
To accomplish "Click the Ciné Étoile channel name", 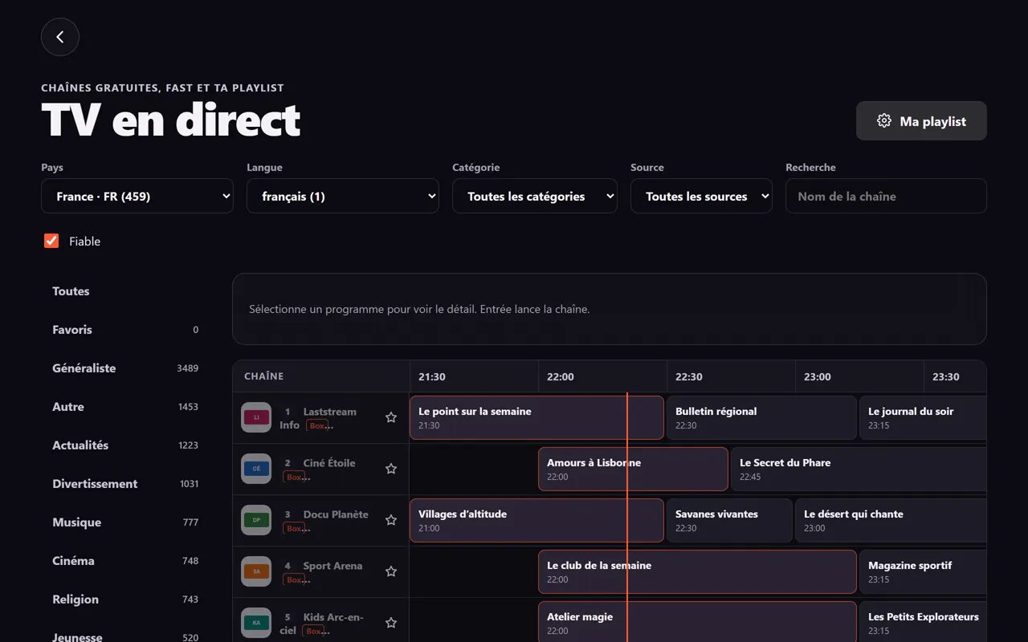I will pyautogui.click(x=329, y=463).
